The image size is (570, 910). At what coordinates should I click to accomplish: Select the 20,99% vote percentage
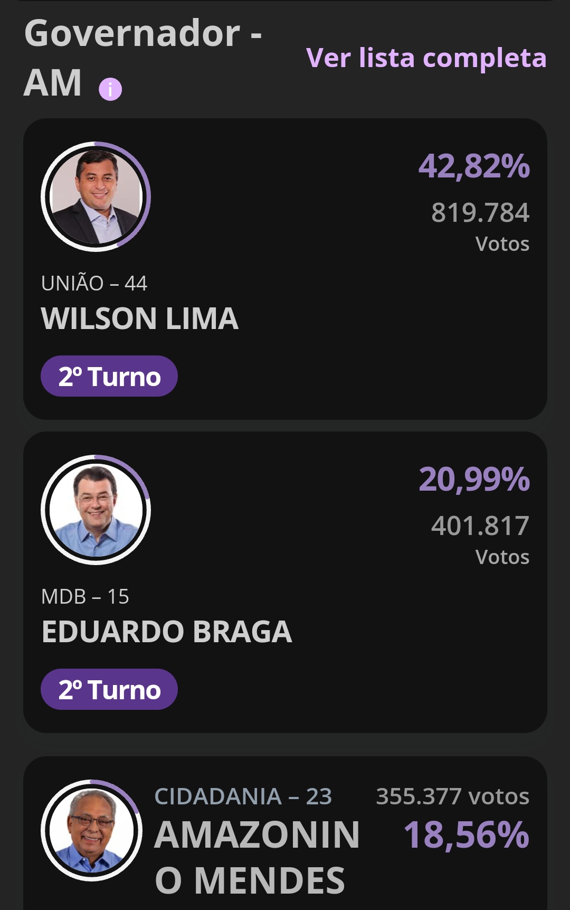pyautogui.click(x=474, y=480)
